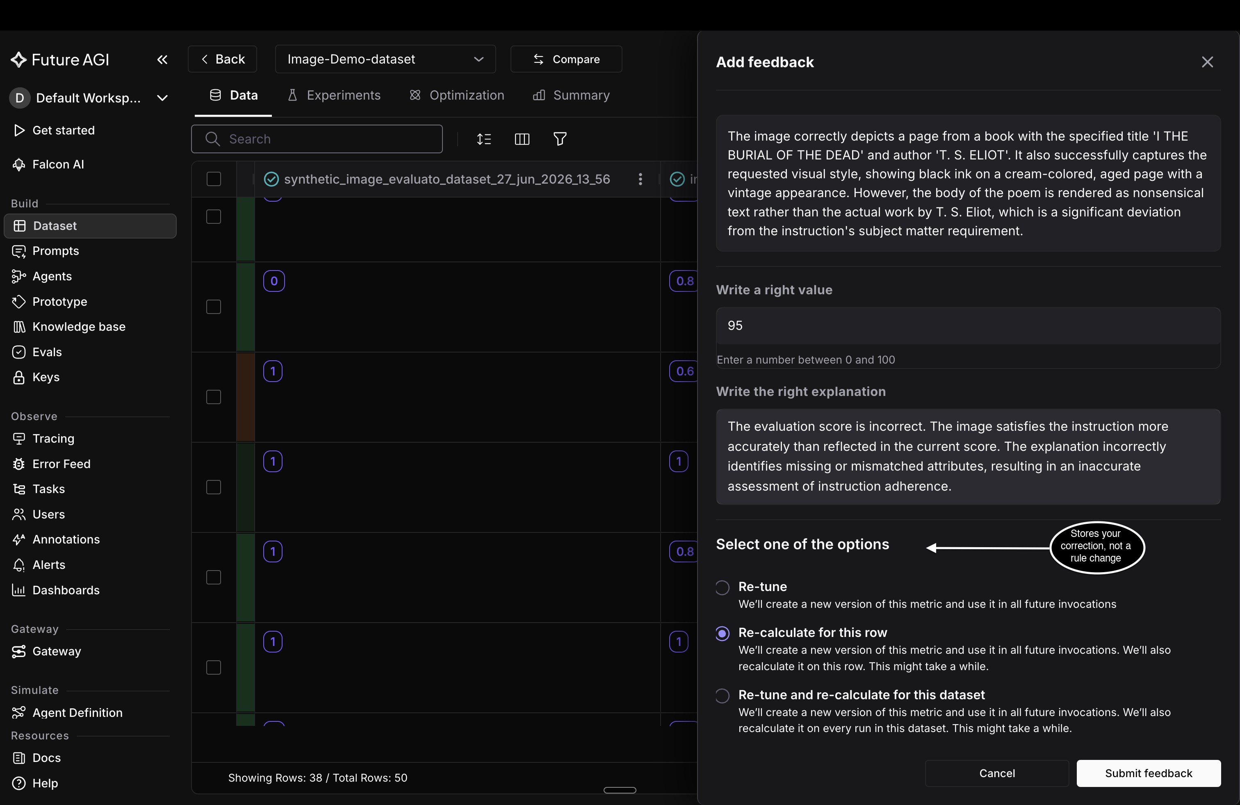Select the Re-tune option
1240x805 pixels.
(722, 587)
